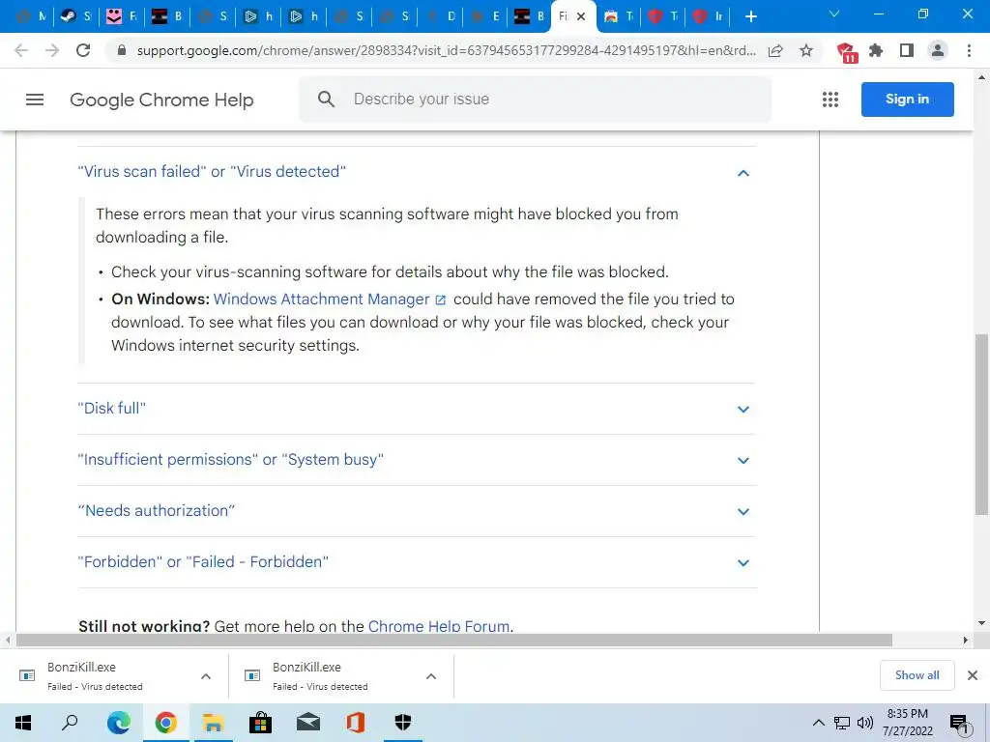
Task: Go back to previous page
Action: (x=21, y=50)
